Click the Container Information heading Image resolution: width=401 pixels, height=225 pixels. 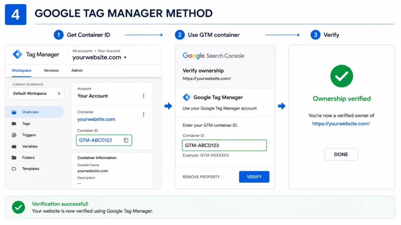[x=97, y=158]
